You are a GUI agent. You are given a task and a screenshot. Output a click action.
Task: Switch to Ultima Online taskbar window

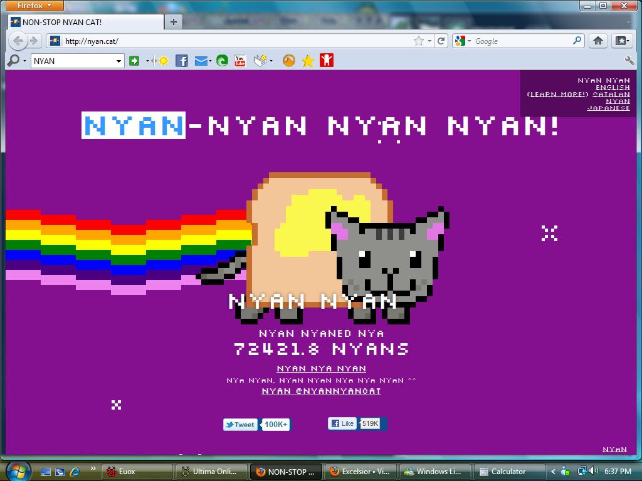coord(211,472)
